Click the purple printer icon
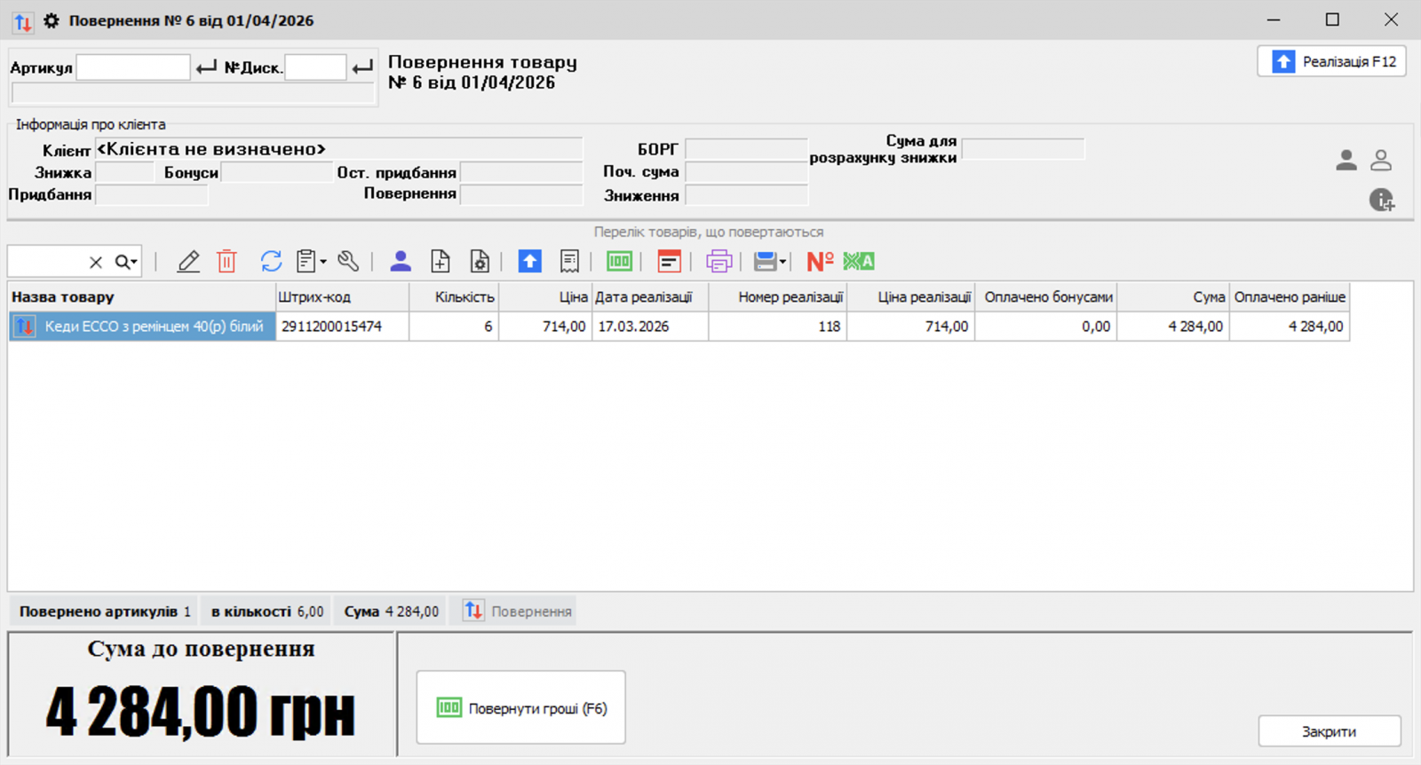The height and width of the screenshot is (765, 1421). pos(718,262)
